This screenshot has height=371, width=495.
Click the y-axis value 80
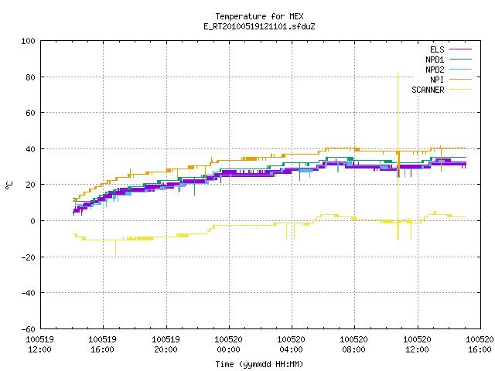30,77
